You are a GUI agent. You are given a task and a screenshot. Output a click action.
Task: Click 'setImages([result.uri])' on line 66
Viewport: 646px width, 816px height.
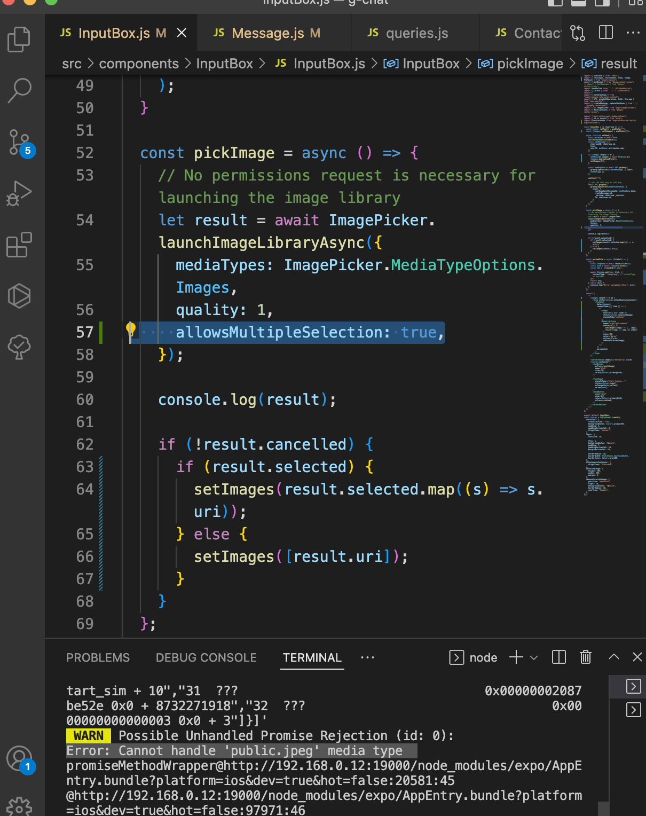301,556
